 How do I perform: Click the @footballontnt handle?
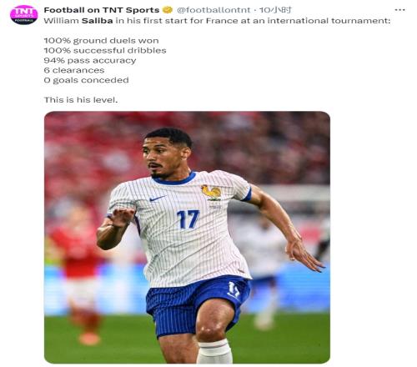(214, 10)
